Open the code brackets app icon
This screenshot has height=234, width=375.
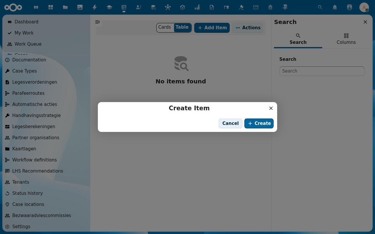coord(256,7)
